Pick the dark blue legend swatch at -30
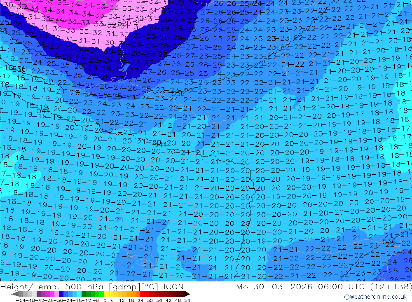The height and width of the screenshot is (302, 412). [x=61, y=294]
